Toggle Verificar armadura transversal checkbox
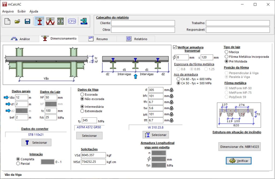This screenshot has width=275, height=179. click(x=175, y=47)
